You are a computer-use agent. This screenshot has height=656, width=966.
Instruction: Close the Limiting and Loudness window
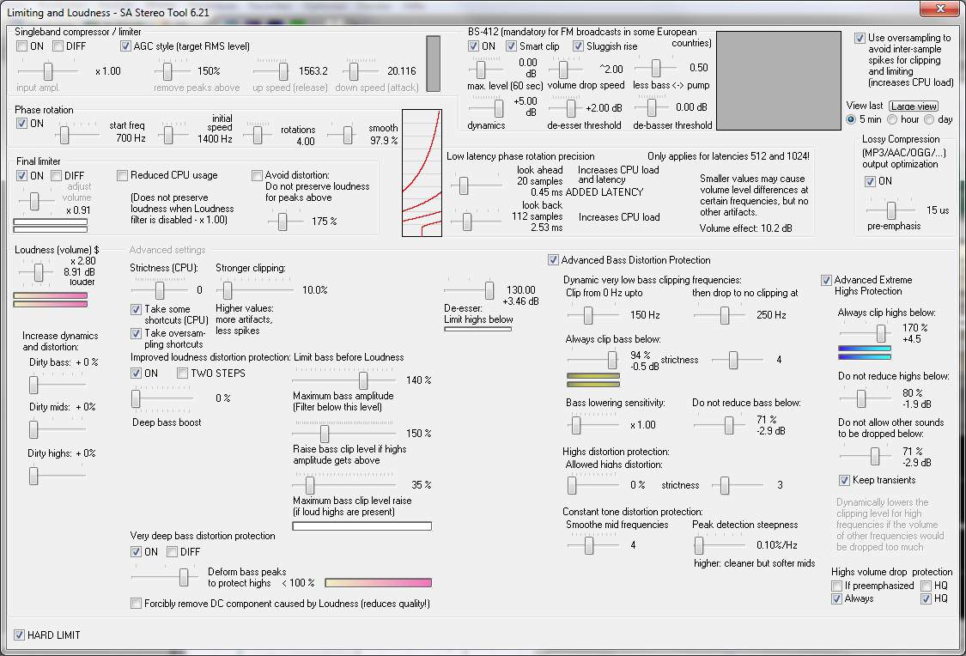coord(939,9)
